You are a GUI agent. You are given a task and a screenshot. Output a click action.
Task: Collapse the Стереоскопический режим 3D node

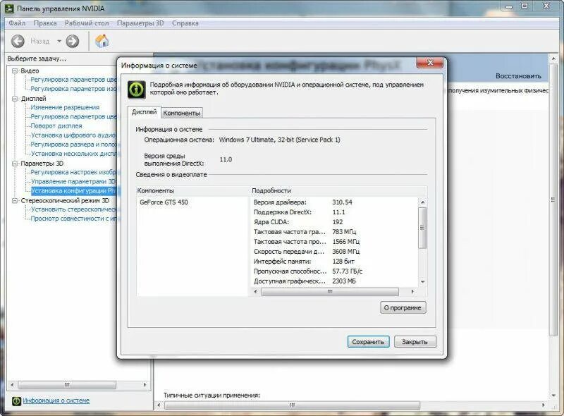click(15, 201)
